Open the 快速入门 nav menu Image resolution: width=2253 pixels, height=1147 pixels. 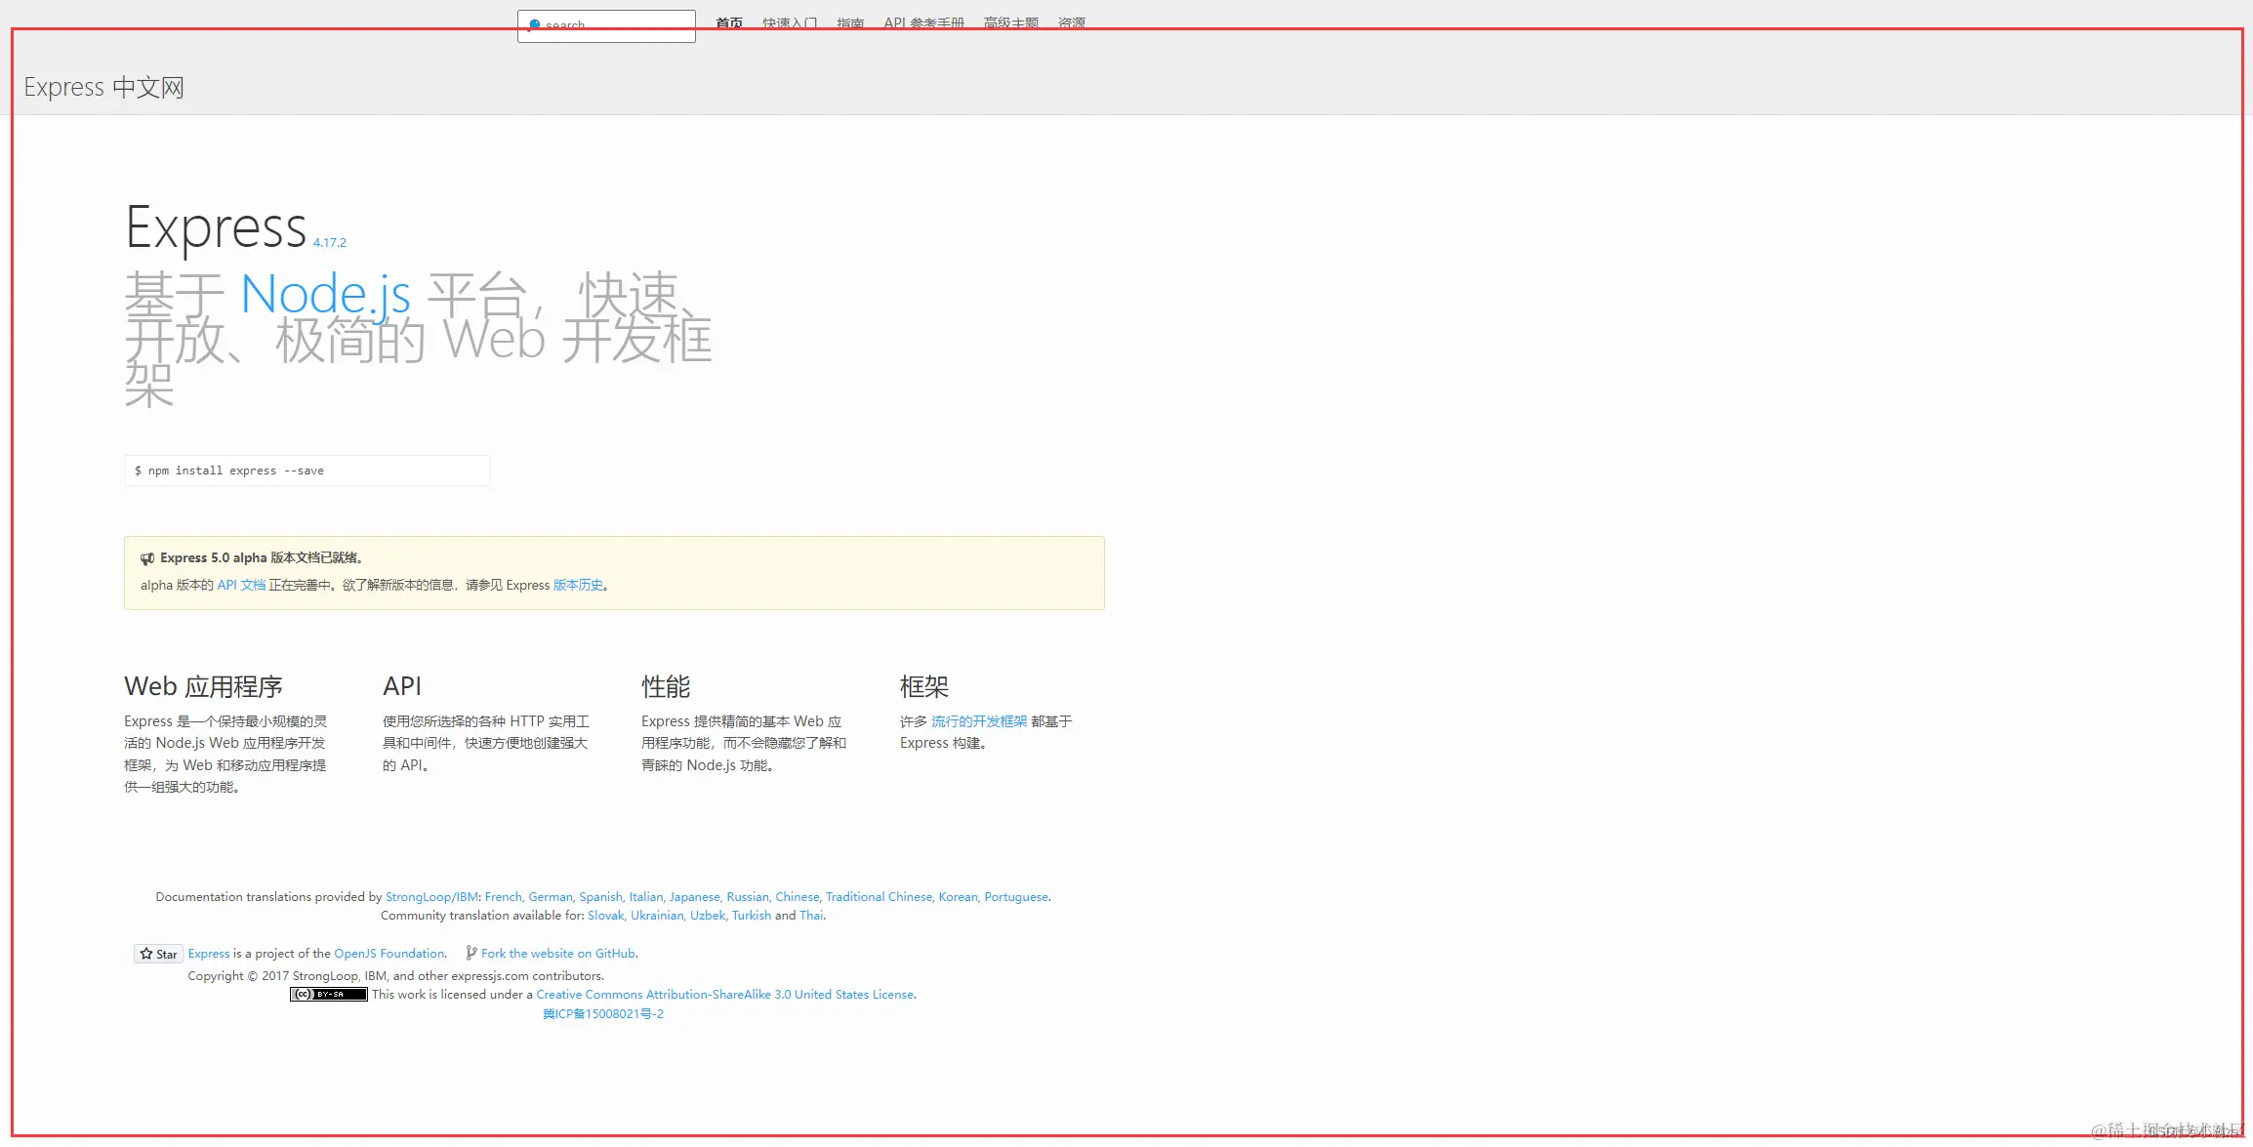pyautogui.click(x=789, y=21)
